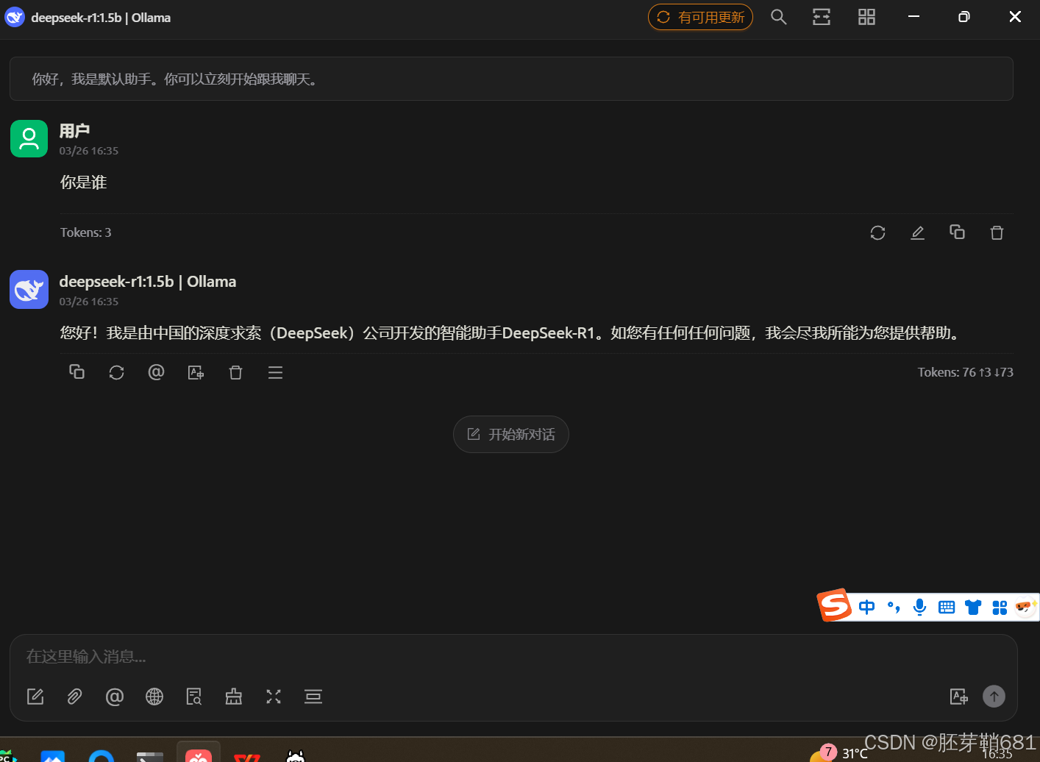Open model selector deepseek-r1:1.5b | Ollama in the title bar
Image resolution: width=1040 pixels, height=762 pixels.
pos(88,17)
